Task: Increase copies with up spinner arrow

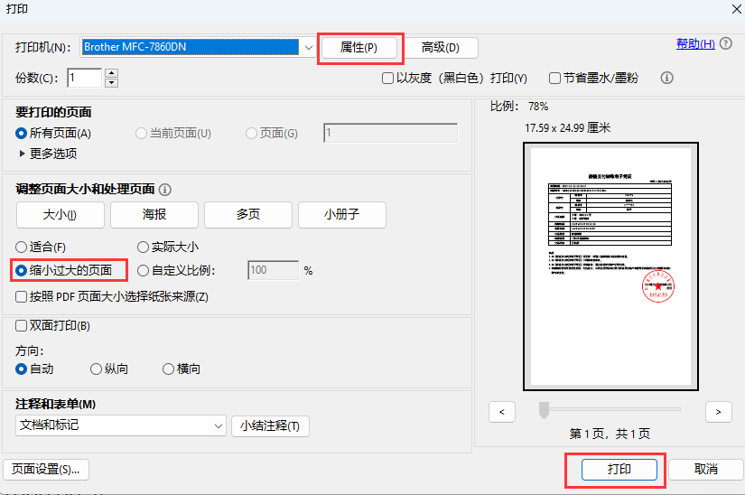Action: point(112,73)
